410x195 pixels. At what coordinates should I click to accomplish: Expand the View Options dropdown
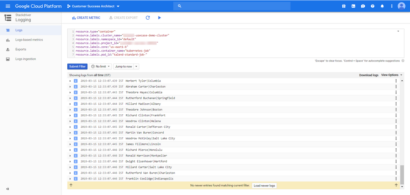392,75
